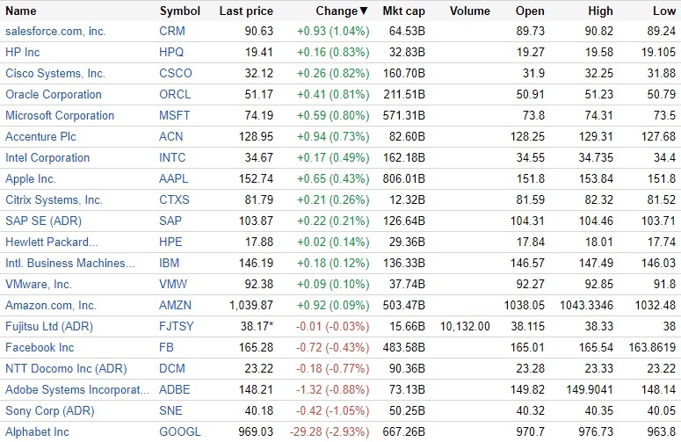Sort table by Change column arrow
The image size is (681, 442).
click(364, 11)
